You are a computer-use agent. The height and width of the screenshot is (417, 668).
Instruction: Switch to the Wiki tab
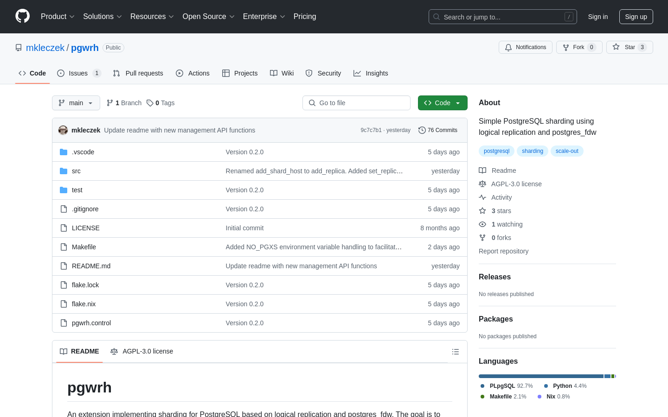(x=282, y=73)
